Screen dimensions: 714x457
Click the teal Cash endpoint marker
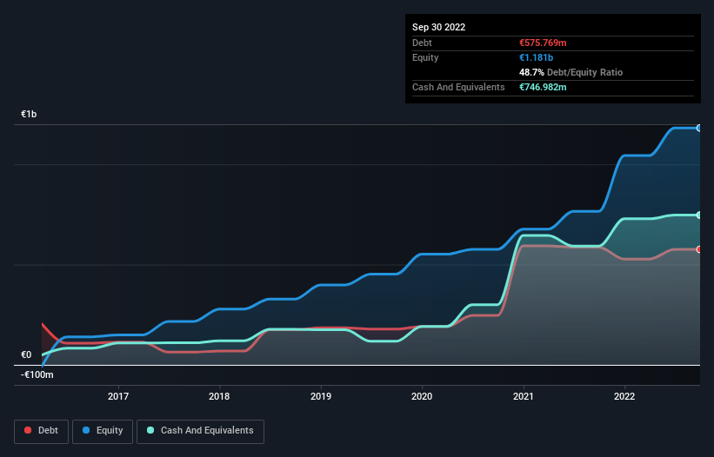(699, 215)
